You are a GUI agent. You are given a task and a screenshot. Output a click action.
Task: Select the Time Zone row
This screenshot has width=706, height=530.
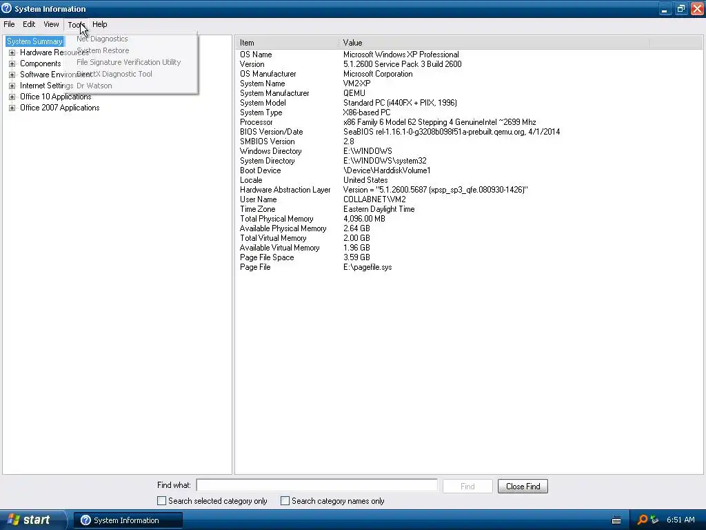[x=468, y=210]
